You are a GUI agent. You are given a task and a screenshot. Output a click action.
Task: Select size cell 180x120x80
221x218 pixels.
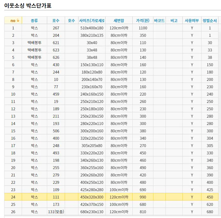[x=92, y=72]
